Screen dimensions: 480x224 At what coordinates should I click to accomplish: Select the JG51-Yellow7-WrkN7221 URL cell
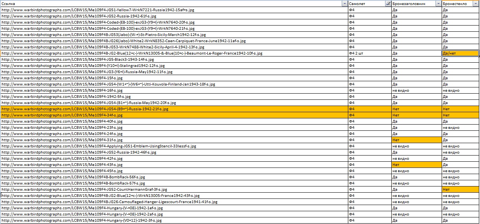[174, 10]
